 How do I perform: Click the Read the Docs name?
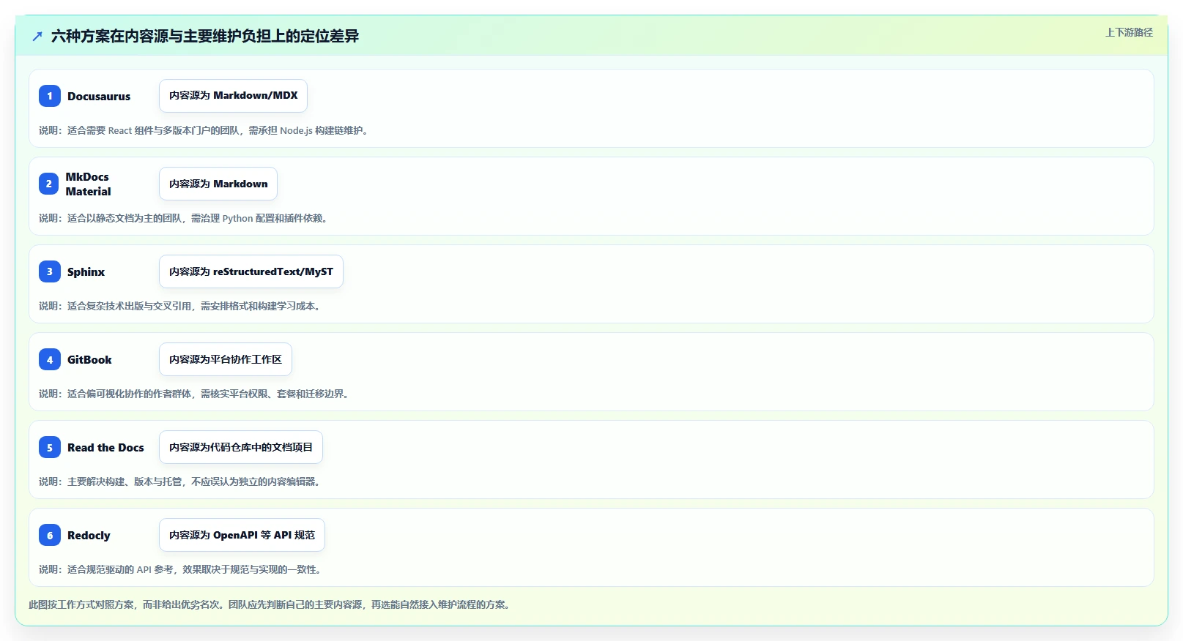(105, 447)
